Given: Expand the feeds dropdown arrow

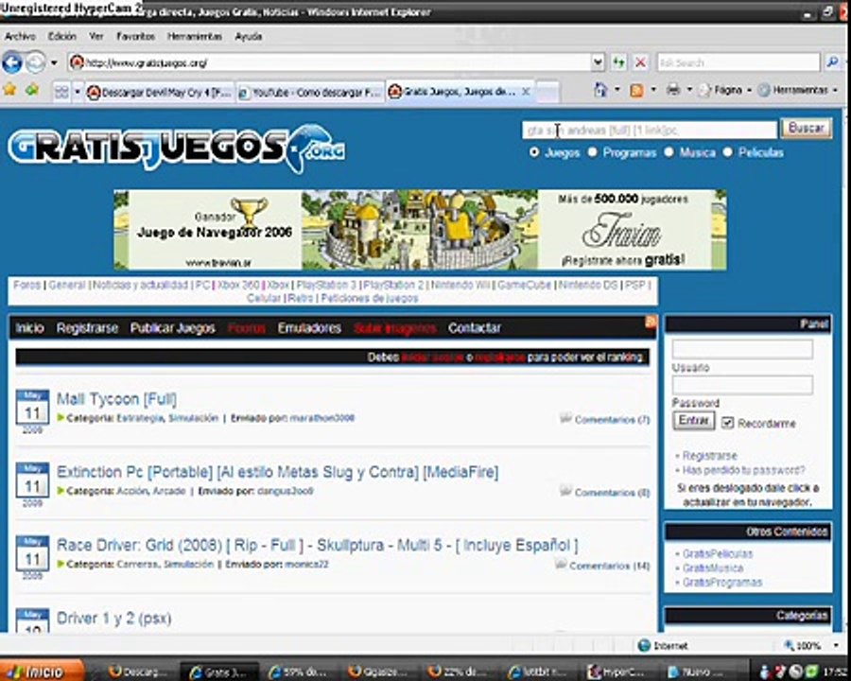Looking at the screenshot, I should pyautogui.click(x=653, y=90).
